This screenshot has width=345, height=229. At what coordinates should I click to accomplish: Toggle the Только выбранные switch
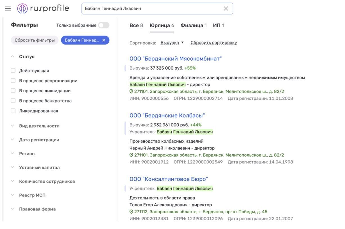(x=103, y=25)
